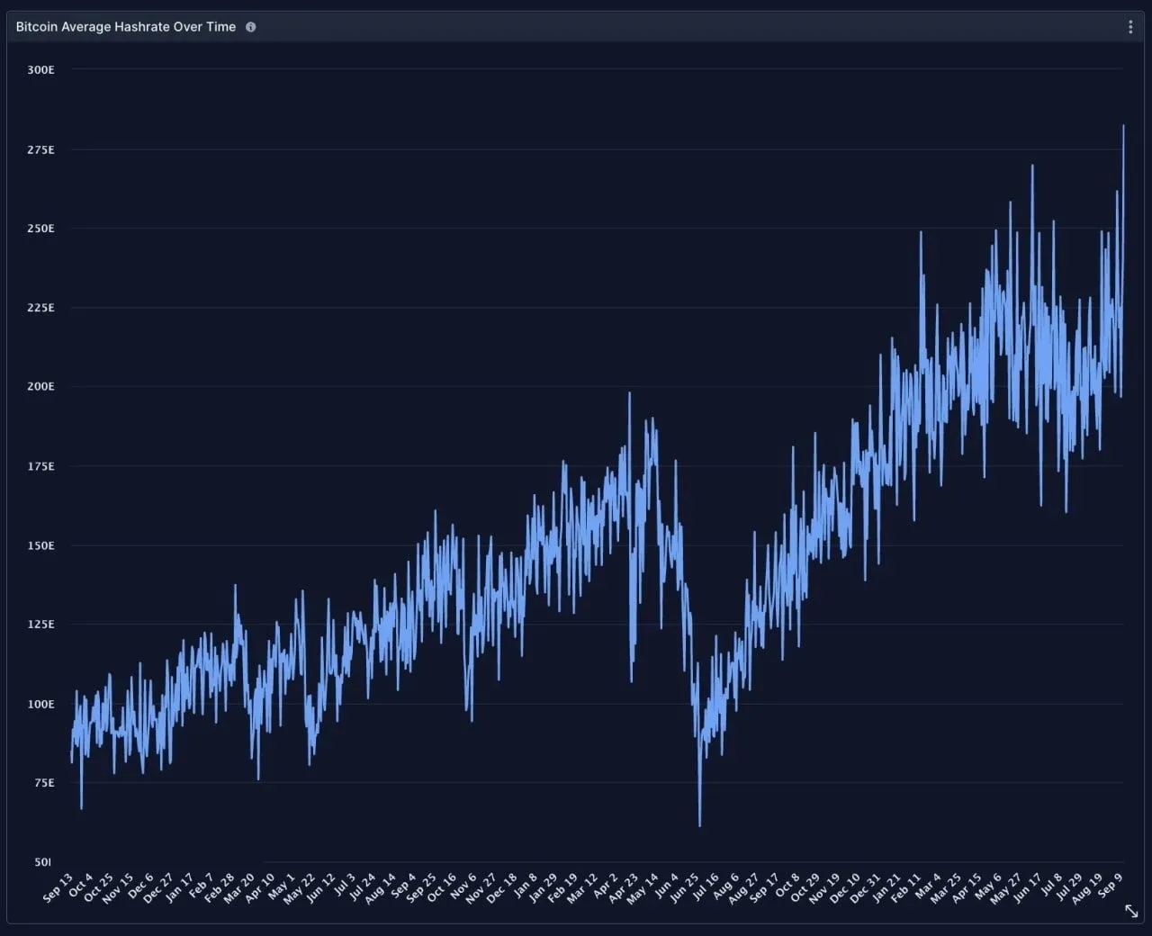Click the 'Oct 8' x-axis date label
The height and width of the screenshot is (936, 1152).
[787, 886]
